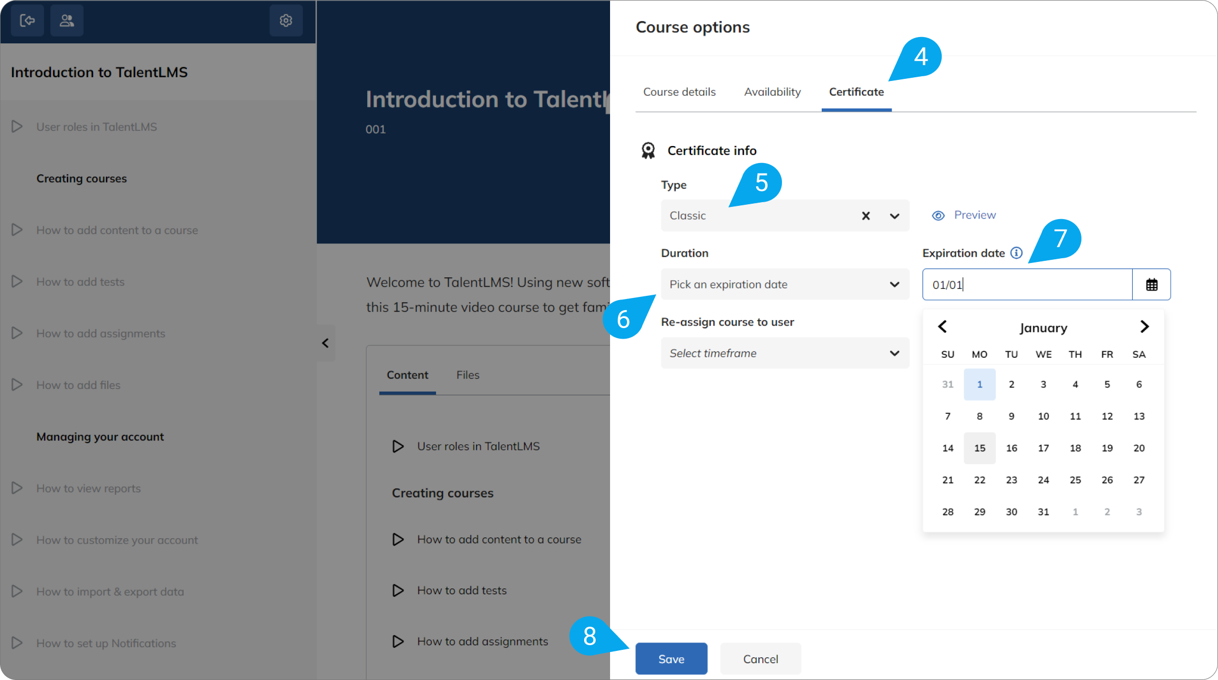Viewport: 1218px width, 680px height.
Task: Select January 1 in the calendar
Action: (979, 385)
